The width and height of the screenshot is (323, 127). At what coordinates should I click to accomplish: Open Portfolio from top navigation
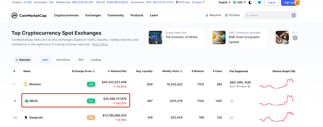coord(232,15)
